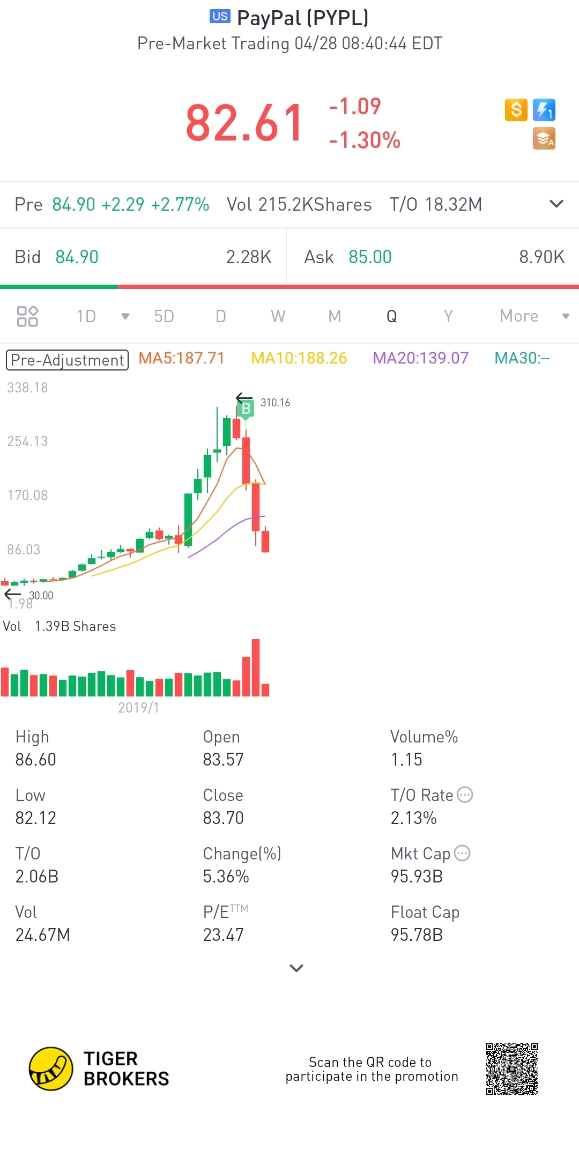
Task: Tap the orange dollar sign icon
Action: click(516, 110)
